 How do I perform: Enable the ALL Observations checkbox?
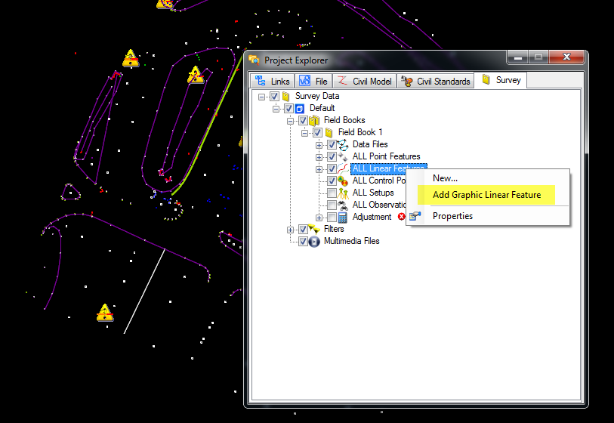coord(332,205)
